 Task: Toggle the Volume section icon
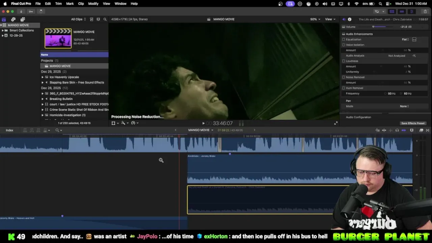click(344, 27)
